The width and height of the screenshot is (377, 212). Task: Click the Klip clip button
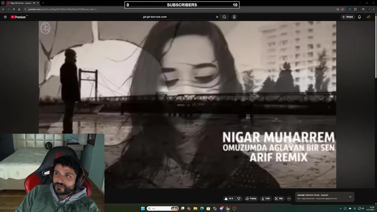[x=279, y=198]
